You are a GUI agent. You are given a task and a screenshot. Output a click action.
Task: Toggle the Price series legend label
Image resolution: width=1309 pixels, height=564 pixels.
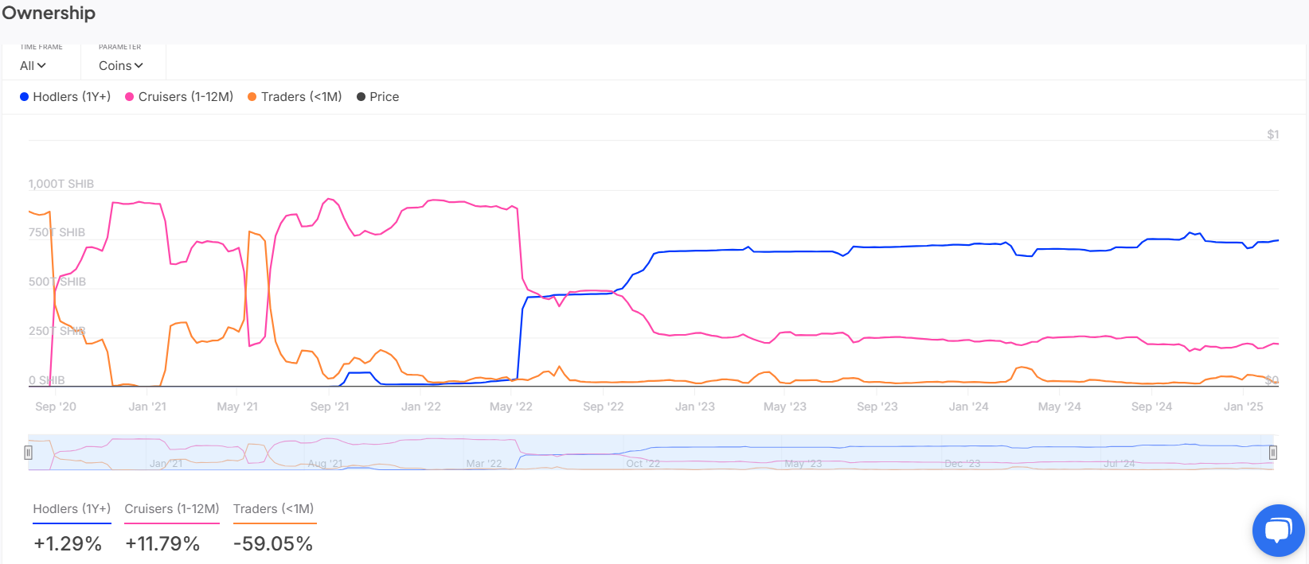pyautogui.click(x=384, y=97)
